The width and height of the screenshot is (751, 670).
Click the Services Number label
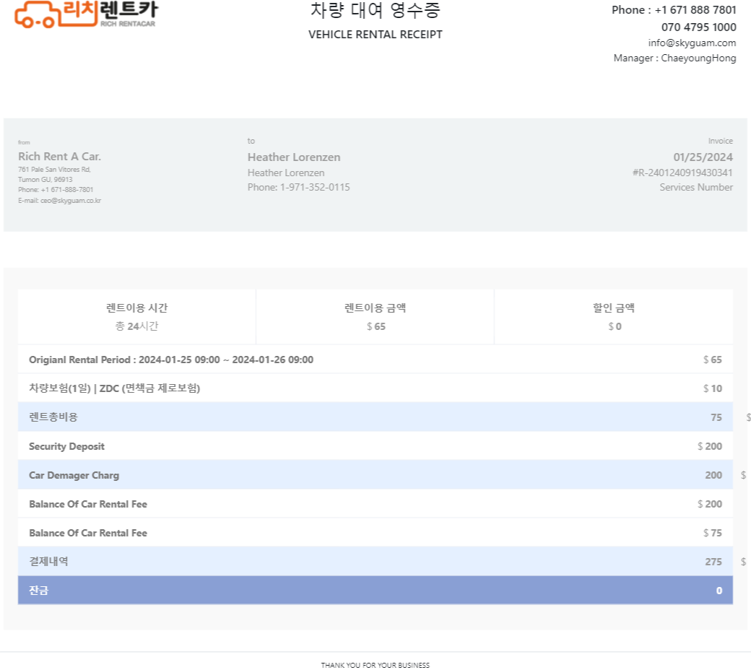point(696,187)
